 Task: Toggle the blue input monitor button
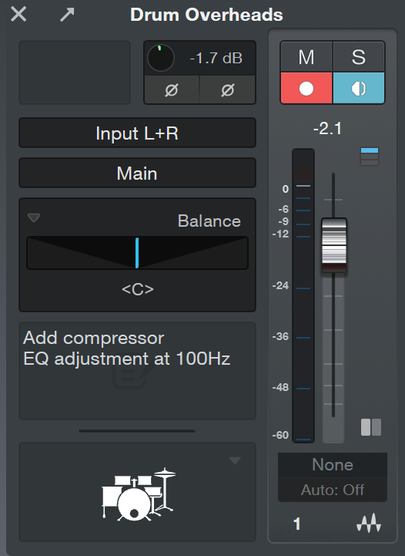pyautogui.click(x=359, y=88)
